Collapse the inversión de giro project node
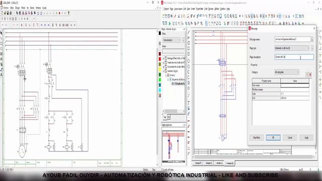Screen dimensions: 322x181 pyautogui.click(x=164, y=71)
